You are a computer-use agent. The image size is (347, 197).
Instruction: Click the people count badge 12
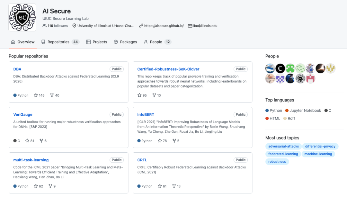[168, 42]
